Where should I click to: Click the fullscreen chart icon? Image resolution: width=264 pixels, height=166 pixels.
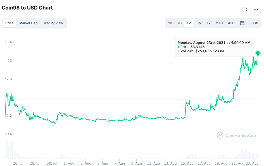[245, 10]
